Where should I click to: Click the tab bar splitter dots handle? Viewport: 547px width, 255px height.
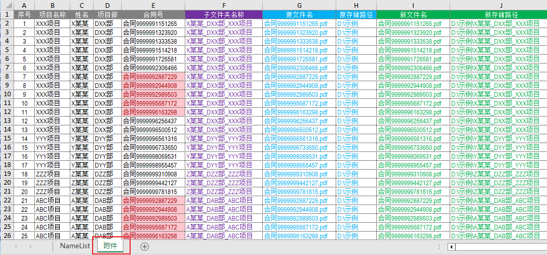pos(440,247)
